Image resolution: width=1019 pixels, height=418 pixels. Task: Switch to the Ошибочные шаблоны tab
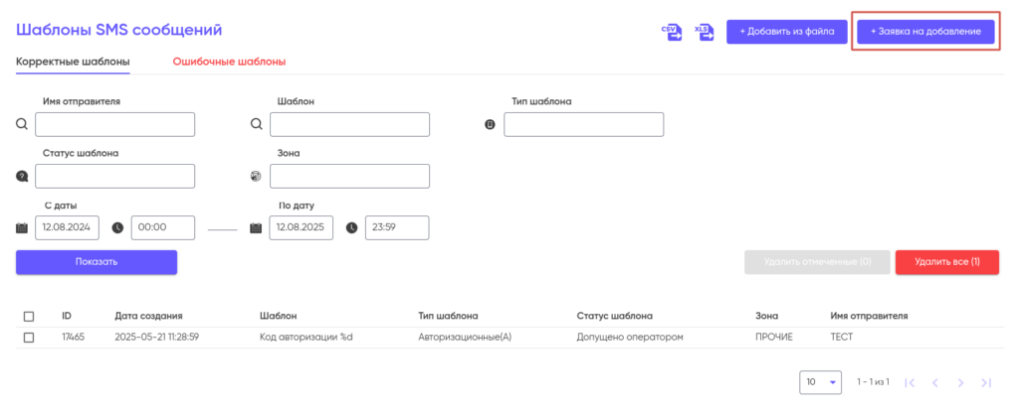click(x=230, y=63)
